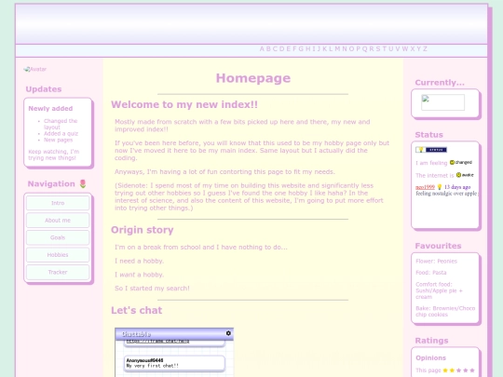Select letter F in the alphabet index
This screenshot has height=377, width=503.
[294, 48]
